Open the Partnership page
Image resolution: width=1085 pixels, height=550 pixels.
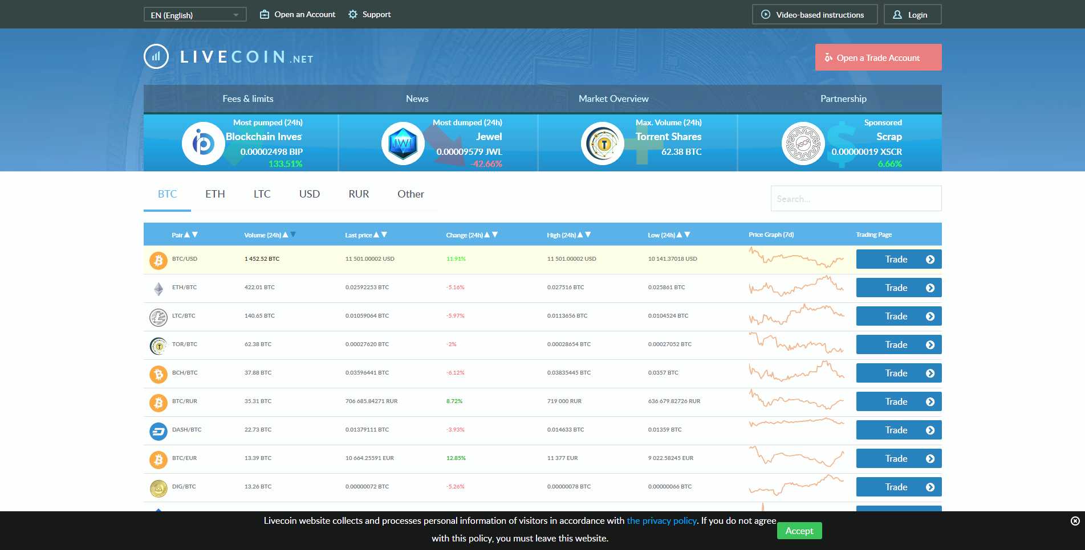click(843, 98)
